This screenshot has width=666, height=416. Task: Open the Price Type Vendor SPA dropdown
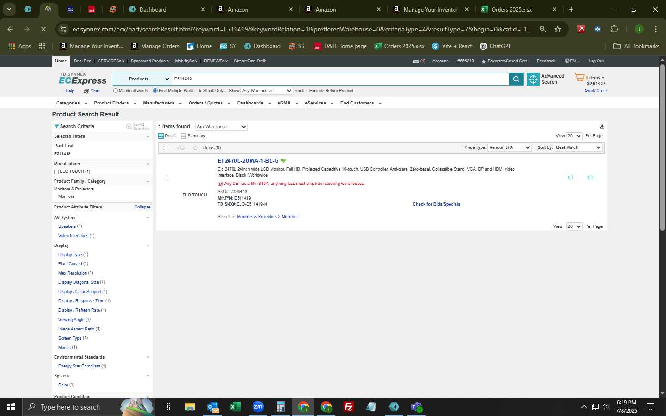pos(510,147)
